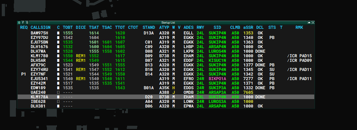This screenshot has height=130, width=357.
Task: Click TOBT 1528 for DLH7WA
Action: click(68, 51)
